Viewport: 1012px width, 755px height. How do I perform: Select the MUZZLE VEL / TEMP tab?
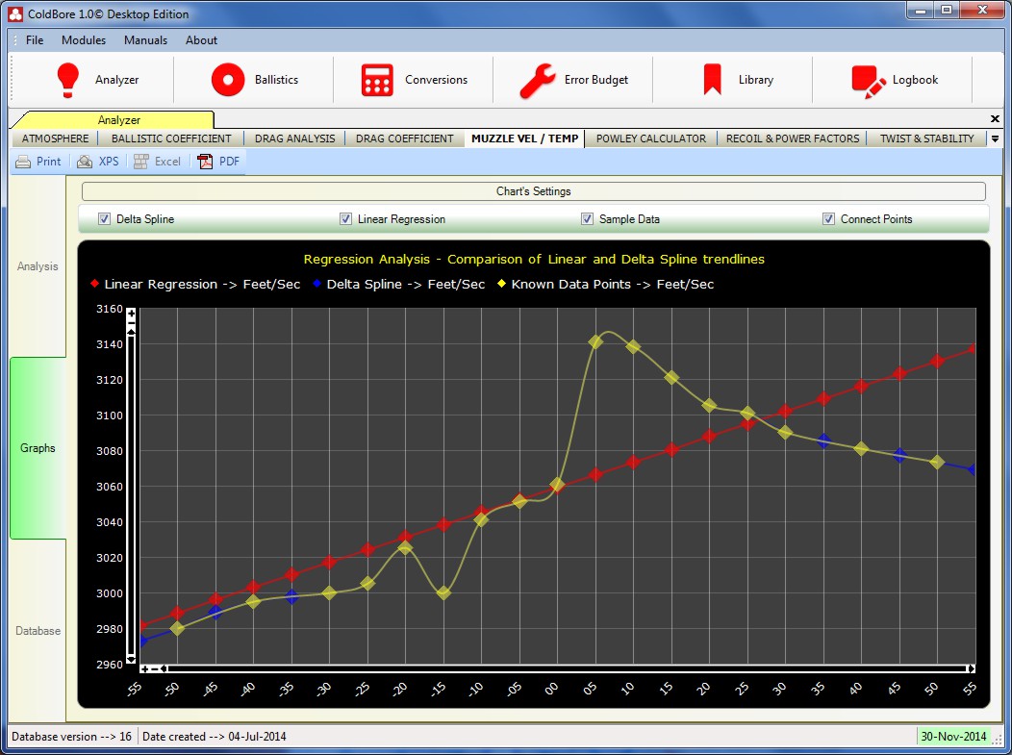tap(524, 138)
